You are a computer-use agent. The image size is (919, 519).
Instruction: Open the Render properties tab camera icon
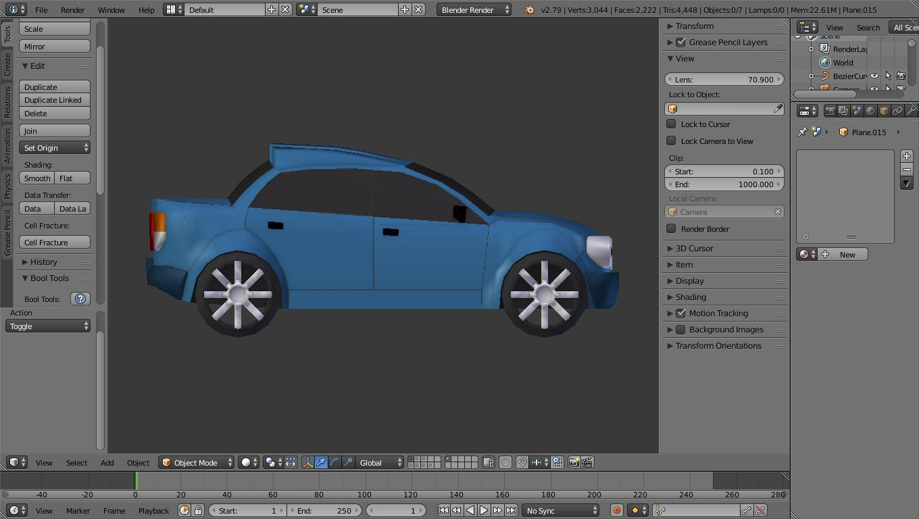830,111
